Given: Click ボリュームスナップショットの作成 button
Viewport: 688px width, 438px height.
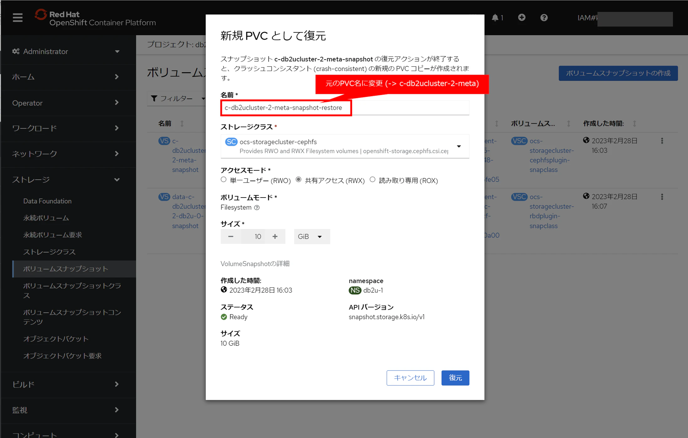Looking at the screenshot, I should (x=618, y=73).
